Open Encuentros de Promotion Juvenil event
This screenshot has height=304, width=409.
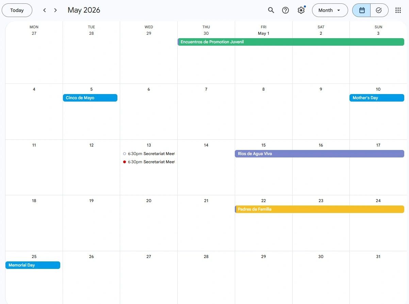coord(291,42)
